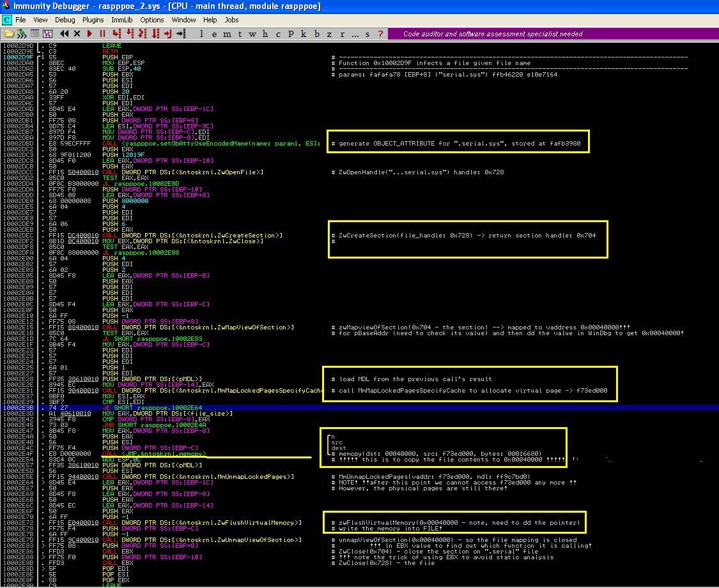Select the MmUnmapLockedPages CALL instruction

click(x=199, y=477)
